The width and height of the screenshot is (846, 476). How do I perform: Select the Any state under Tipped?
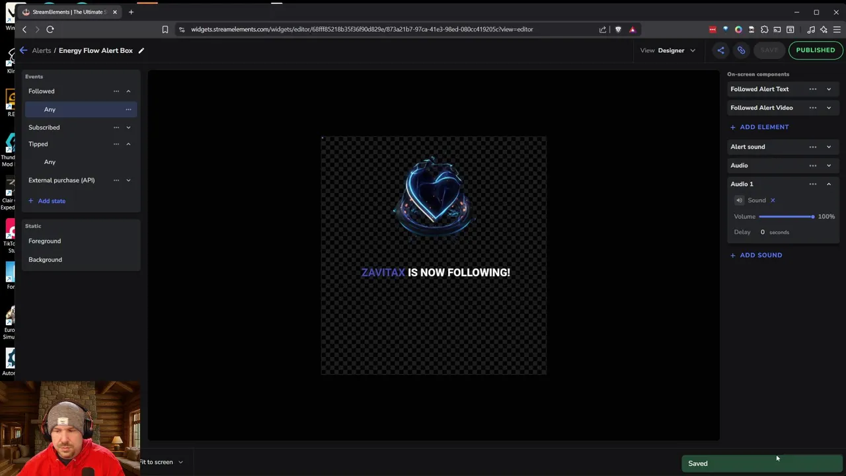point(81,162)
